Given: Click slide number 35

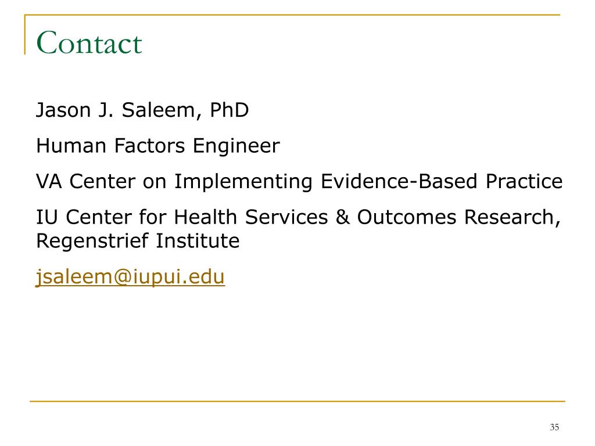Looking at the screenshot, I should [x=554, y=427].
